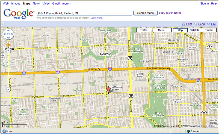Zoom out with the minus button
The height and width of the screenshot is (134, 219).
(x=8, y=89)
